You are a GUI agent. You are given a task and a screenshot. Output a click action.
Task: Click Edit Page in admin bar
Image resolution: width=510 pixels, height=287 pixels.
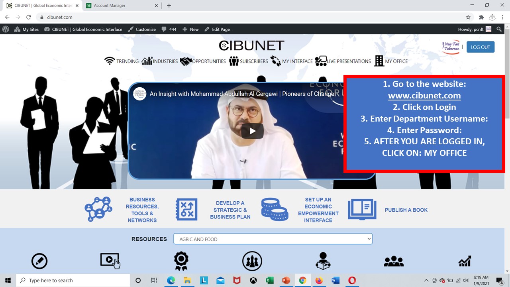pos(217,29)
